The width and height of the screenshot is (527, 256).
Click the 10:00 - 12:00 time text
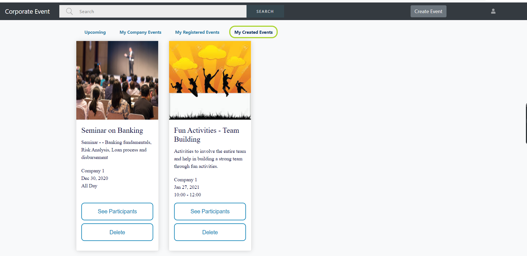[187, 195]
